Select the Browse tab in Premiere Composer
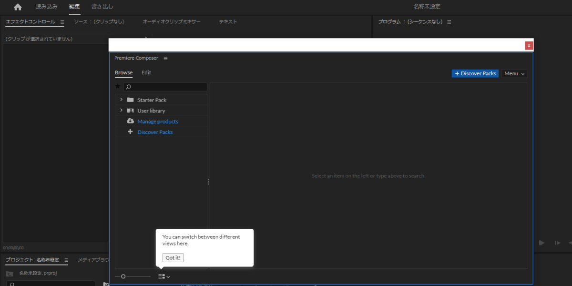 coord(124,73)
